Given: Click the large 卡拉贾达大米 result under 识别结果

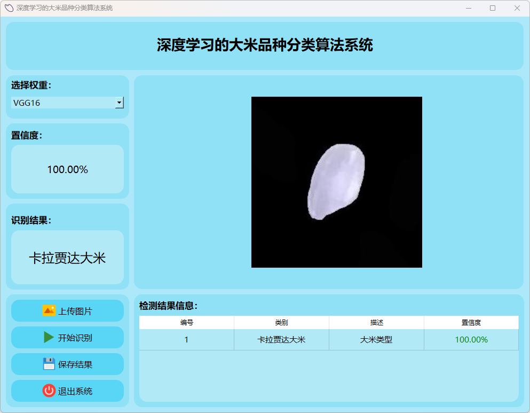Looking at the screenshot, I should coord(67,259).
